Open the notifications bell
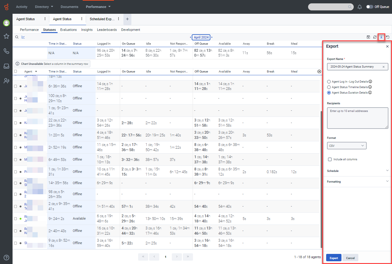This screenshot has width=392, height=264. tap(360, 7)
